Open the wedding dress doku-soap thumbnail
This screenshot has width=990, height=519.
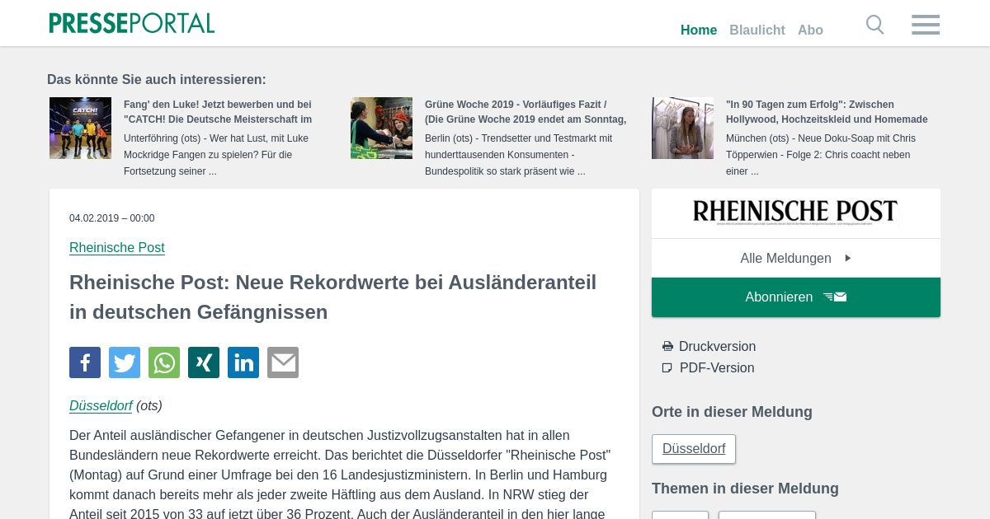[x=682, y=128]
